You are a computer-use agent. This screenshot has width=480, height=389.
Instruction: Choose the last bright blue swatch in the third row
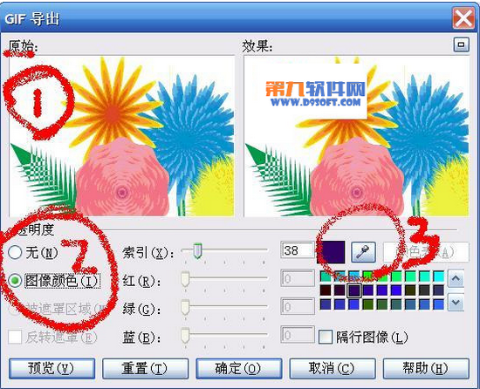pos(439,304)
